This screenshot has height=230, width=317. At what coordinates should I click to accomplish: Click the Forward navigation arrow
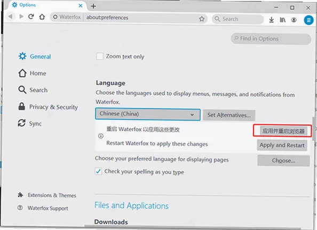(21, 17)
